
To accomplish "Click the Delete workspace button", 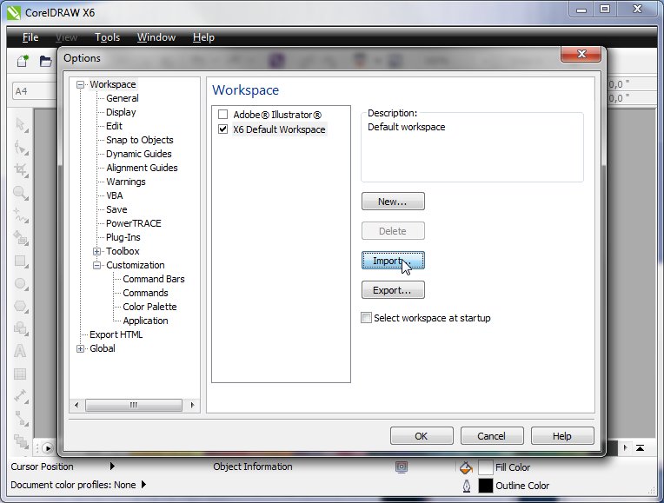I will pos(393,231).
